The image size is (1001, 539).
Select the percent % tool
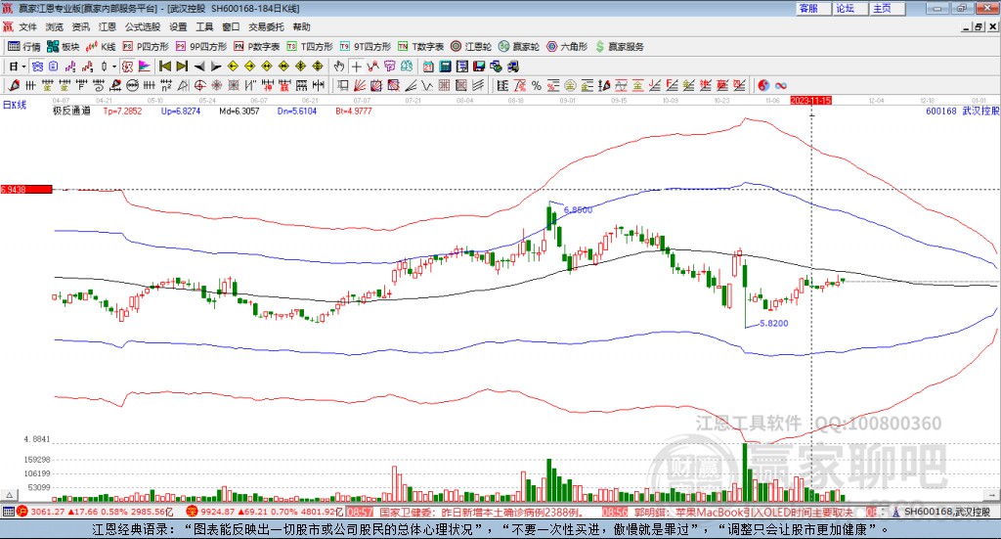(537, 85)
